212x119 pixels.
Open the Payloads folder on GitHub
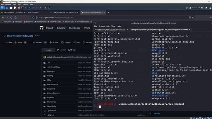coord(51,98)
